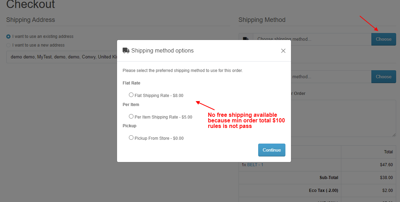This screenshot has width=400, height=202.
Task: Click the Continue button in the dialog
Action: pyautogui.click(x=272, y=150)
